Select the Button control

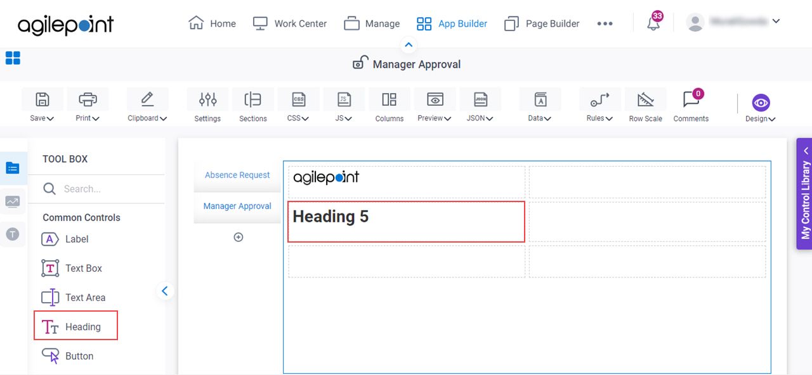pyautogui.click(x=67, y=356)
